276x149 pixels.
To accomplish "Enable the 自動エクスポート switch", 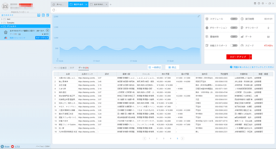I will coord(234,45).
